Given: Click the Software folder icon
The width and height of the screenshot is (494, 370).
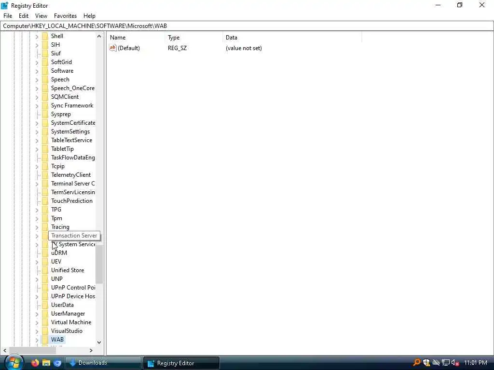Looking at the screenshot, I should click(x=45, y=71).
